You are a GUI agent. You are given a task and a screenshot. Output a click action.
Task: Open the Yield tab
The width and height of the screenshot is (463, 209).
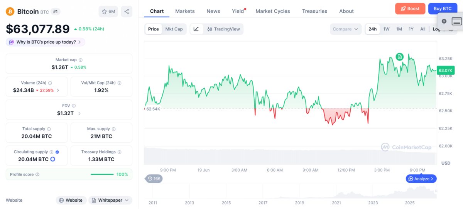(238, 11)
